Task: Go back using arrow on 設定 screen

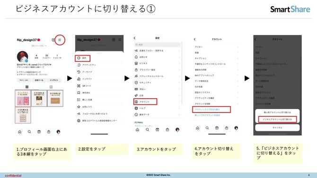Action: (135, 38)
